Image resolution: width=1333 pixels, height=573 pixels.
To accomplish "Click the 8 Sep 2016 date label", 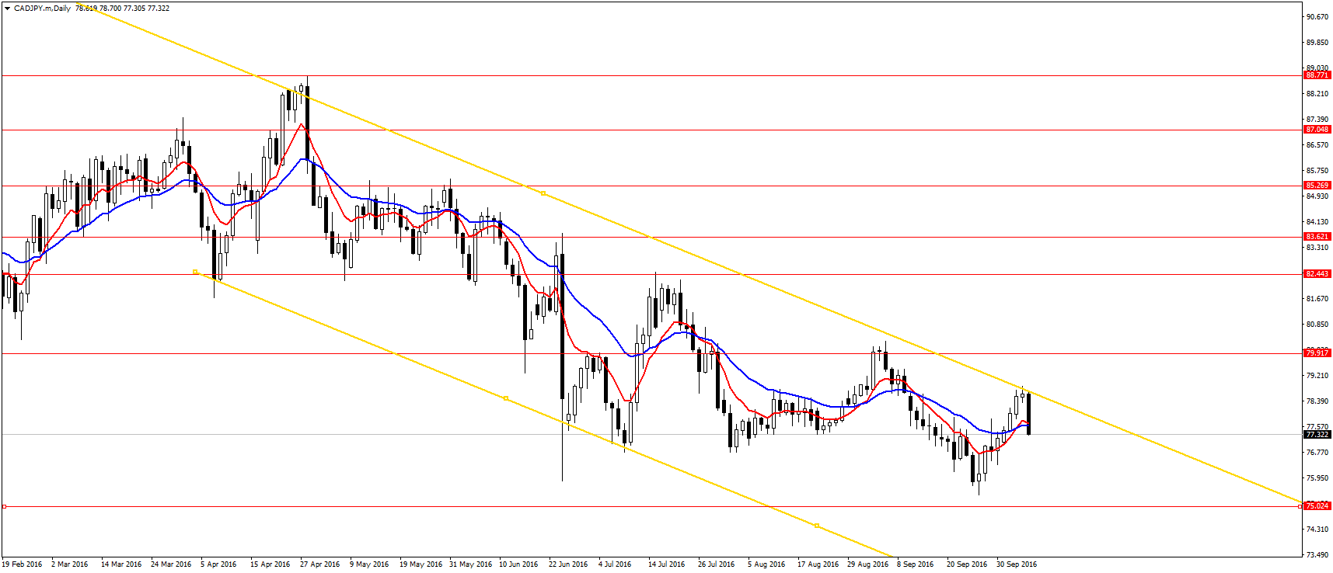I will tap(916, 564).
